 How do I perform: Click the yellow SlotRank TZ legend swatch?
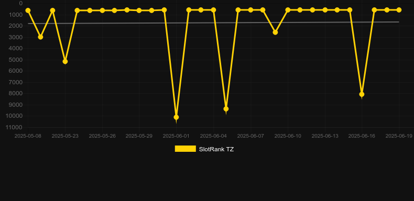tap(186, 149)
